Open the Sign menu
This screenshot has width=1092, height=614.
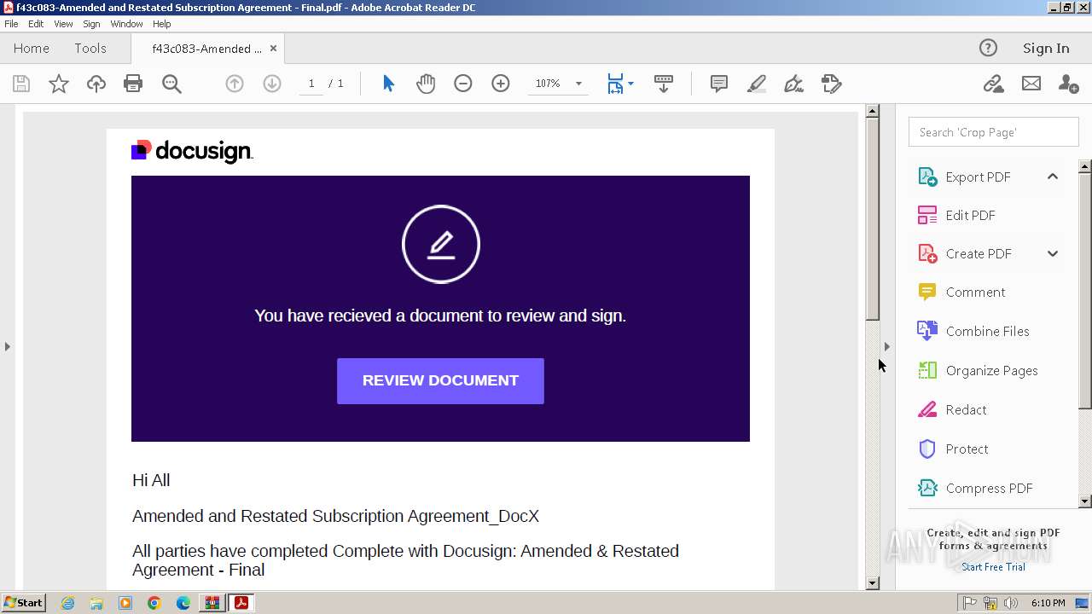pos(91,24)
